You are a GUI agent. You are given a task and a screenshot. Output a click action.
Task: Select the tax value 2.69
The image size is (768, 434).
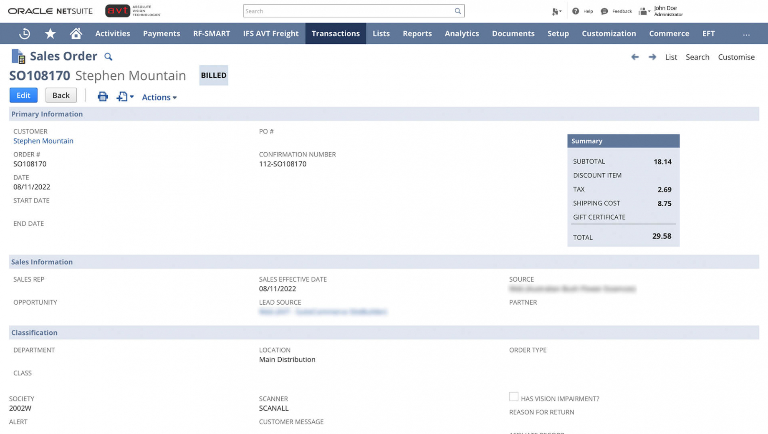(x=664, y=190)
